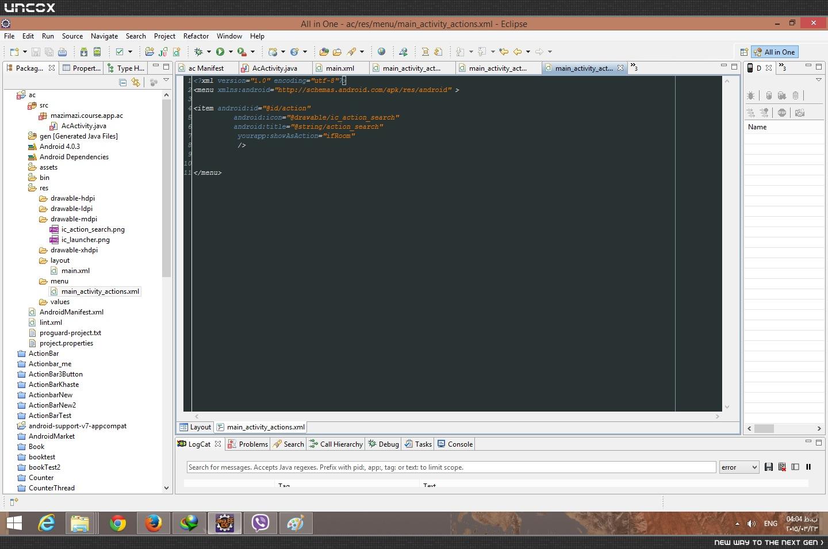Viewport: 828px width, 549px height.
Task: Click the Devices panel screen capture camera icon
Action: pos(800,113)
